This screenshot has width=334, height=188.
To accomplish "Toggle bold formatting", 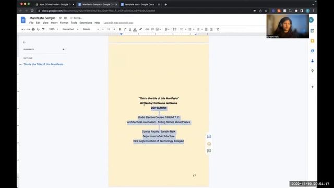I will pos(120,29).
